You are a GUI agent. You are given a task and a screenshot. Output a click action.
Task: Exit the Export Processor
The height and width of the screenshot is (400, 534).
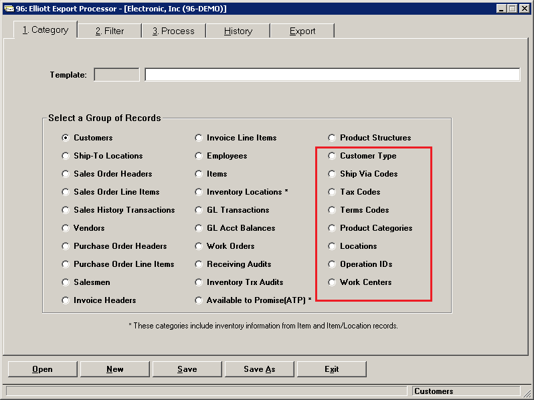click(x=332, y=369)
